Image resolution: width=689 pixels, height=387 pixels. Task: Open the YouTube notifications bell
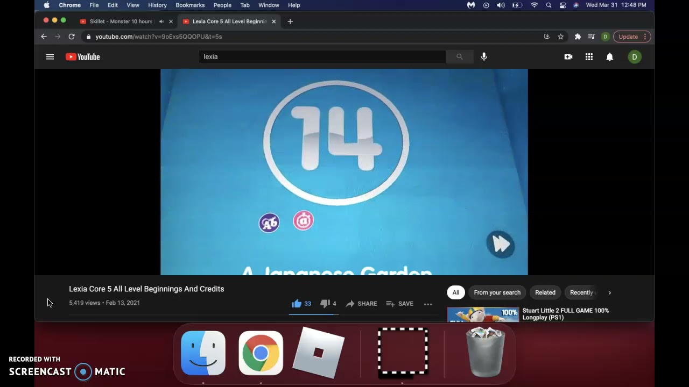pyautogui.click(x=610, y=57)
